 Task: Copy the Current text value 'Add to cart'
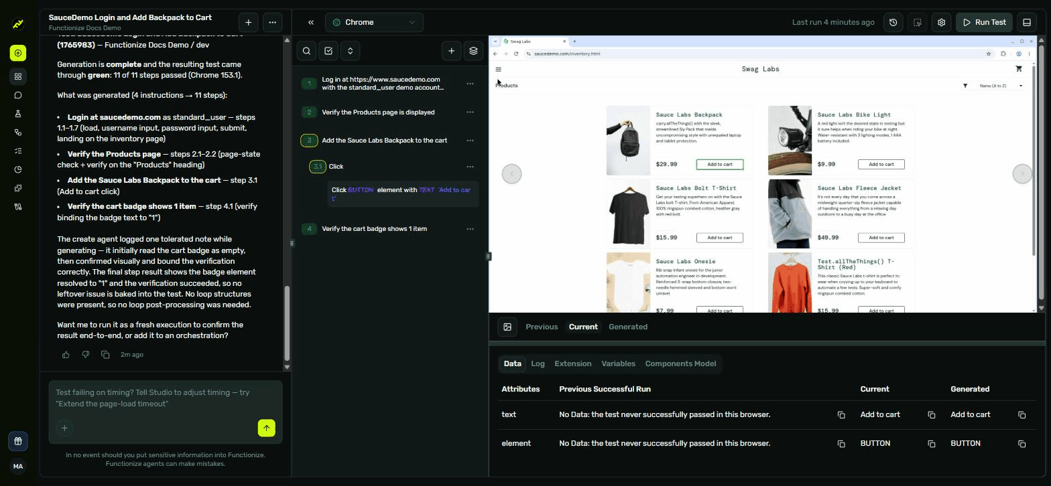point(931,415)
